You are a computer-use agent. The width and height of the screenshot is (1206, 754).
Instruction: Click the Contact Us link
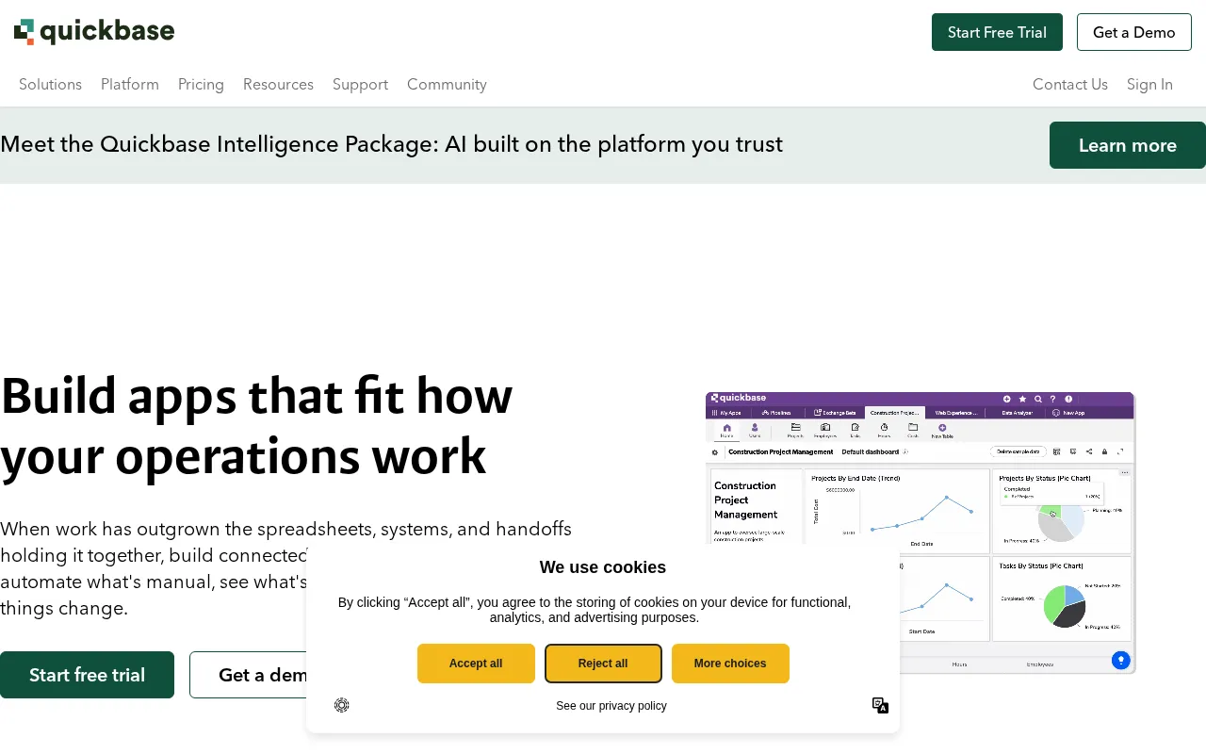tap(1070, 85)
